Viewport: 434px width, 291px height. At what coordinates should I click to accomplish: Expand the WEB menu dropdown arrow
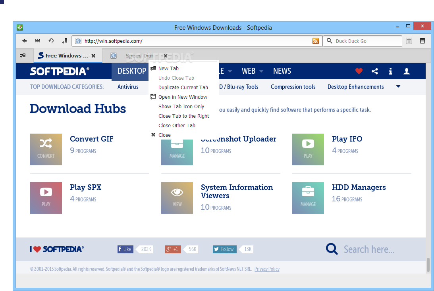click(261, 71)
